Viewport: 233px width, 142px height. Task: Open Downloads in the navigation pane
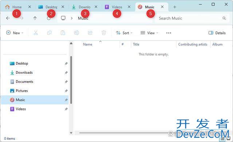coord(35,73)
